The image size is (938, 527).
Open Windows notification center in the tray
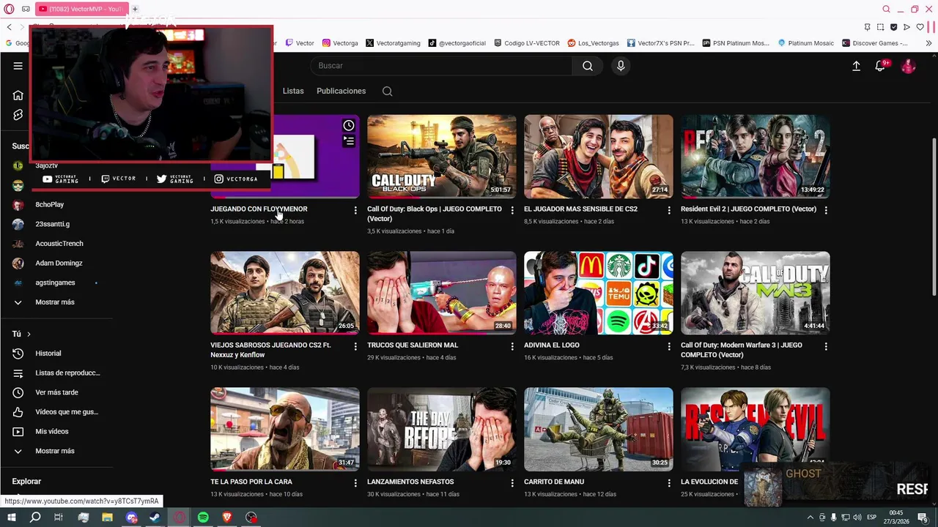923,517
